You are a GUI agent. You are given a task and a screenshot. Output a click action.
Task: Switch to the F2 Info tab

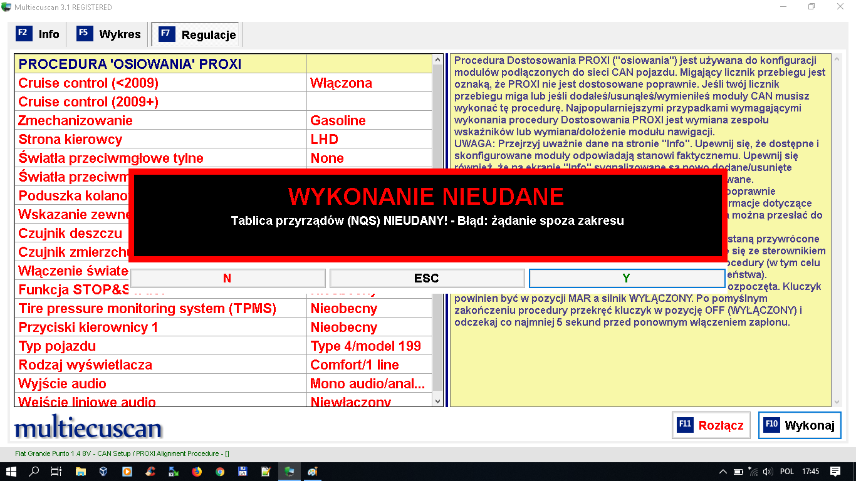[39, 34]
